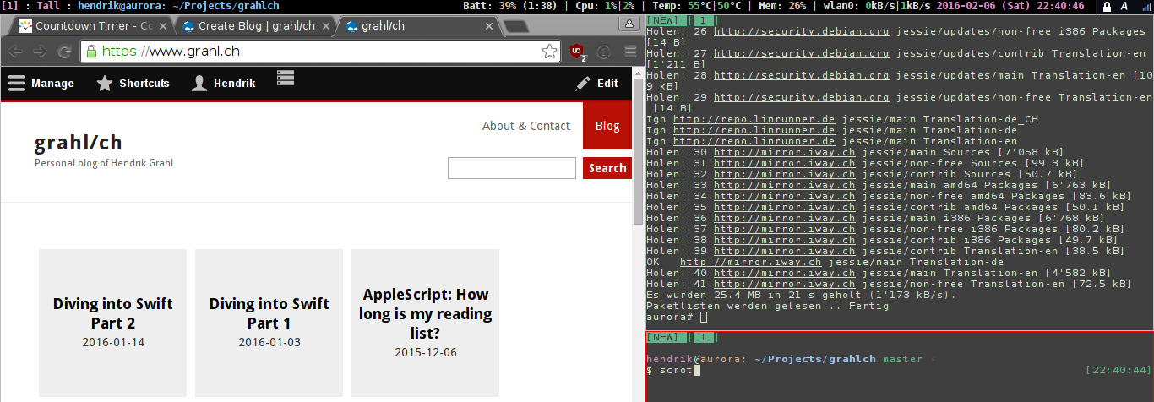Close the Countdown Timer tab

coord(165,26)
